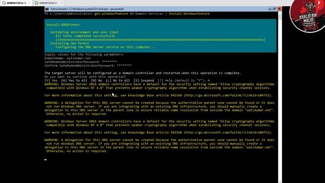Click the SafeModeAdministratorPassword masked entry line
The width and height of the screenshot is (325, 183).
(x=81, y=62)
